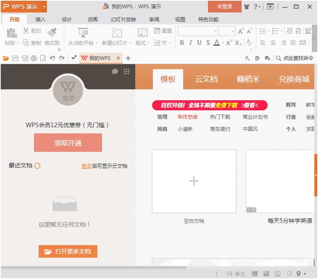Switch to the 插入 ribbon tab
This screenshot has width=318, height=279.
pos(40,20)
